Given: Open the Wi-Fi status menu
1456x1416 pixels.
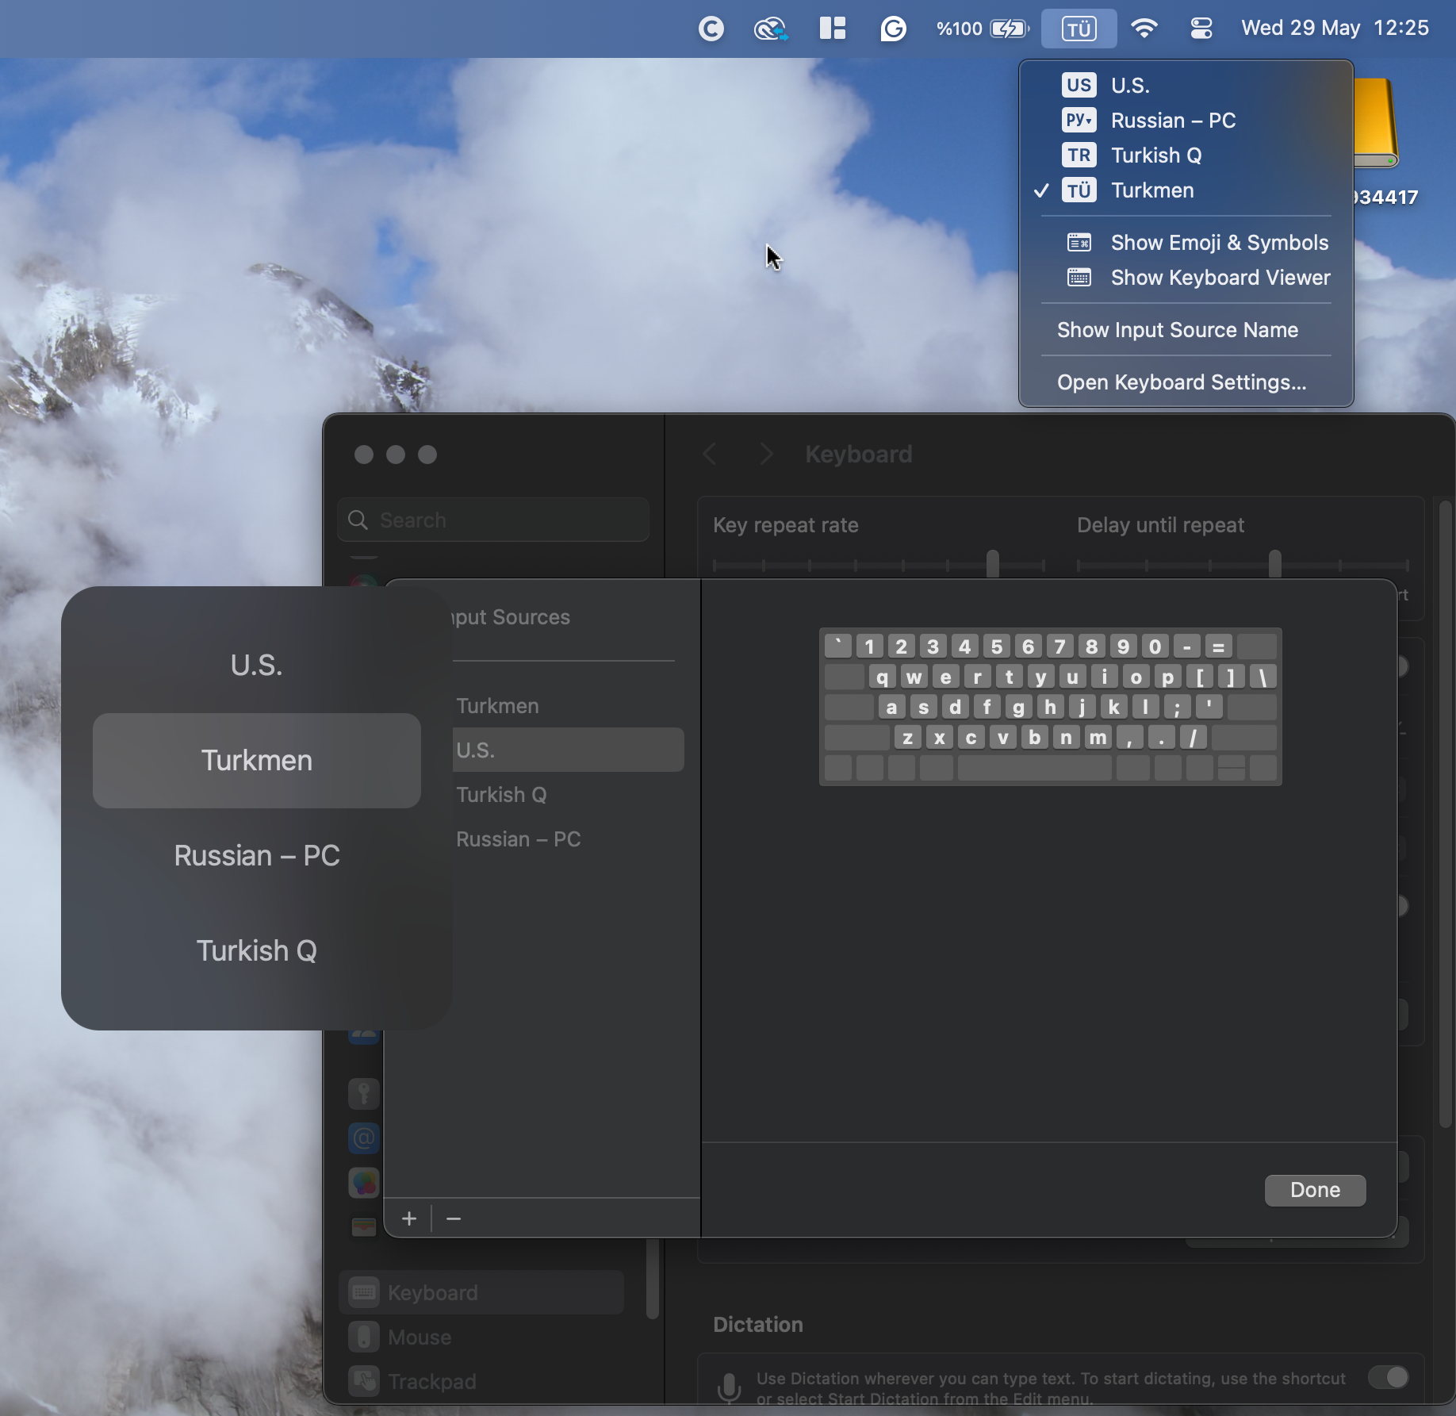Looking at the screenshot, I should pyautogui.click(x=1144, y=29).
